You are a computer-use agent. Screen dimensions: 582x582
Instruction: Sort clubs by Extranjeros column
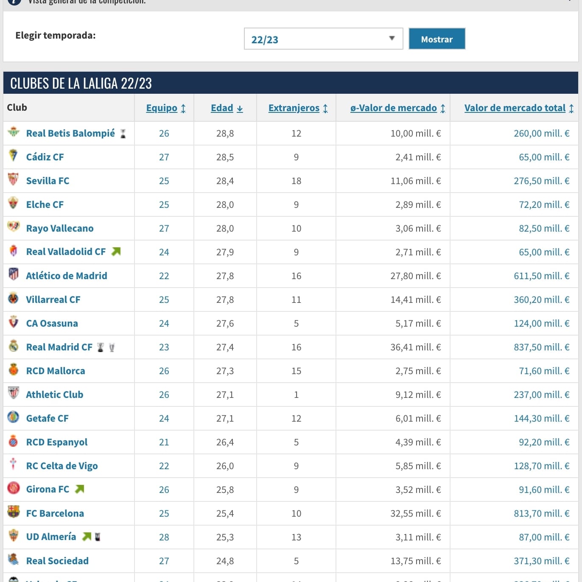click(x=298, y=108)
